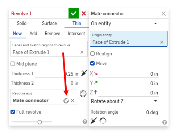Edit the Thickness 1 value

click(57, 74)
